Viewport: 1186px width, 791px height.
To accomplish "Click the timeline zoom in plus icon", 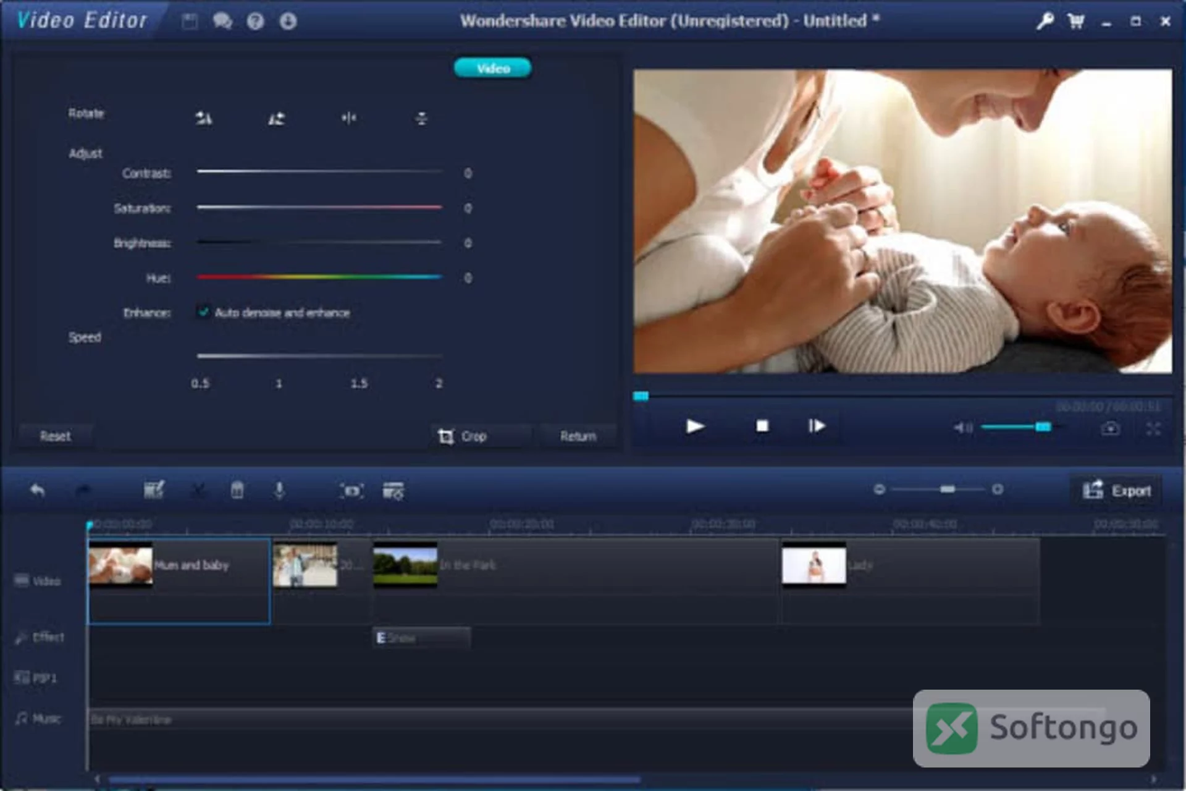I will pyautogui.click(x=997, y=489).
